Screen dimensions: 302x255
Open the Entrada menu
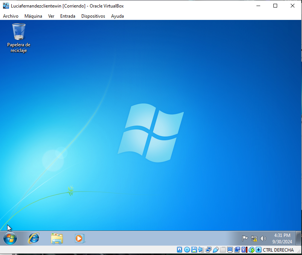click(68, 16)
